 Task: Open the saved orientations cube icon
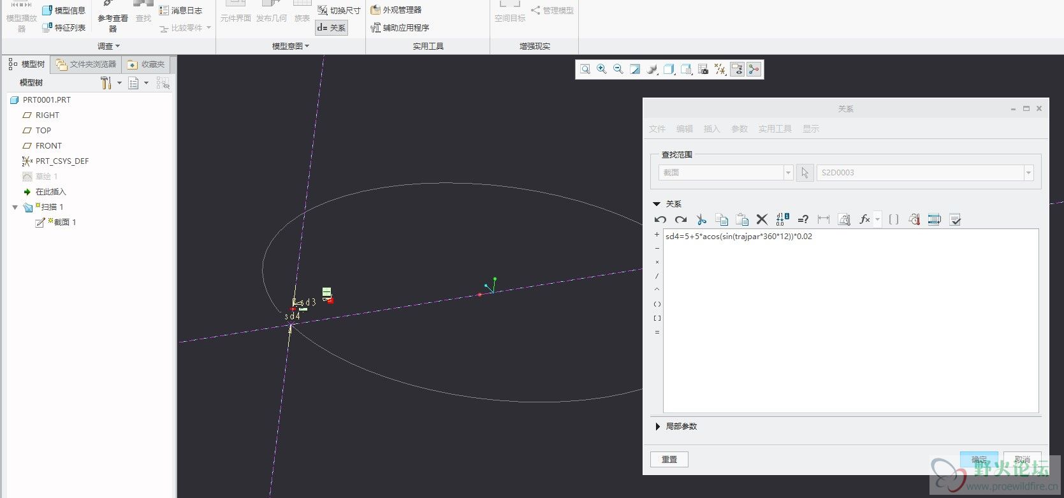click(x=669, y=70)
